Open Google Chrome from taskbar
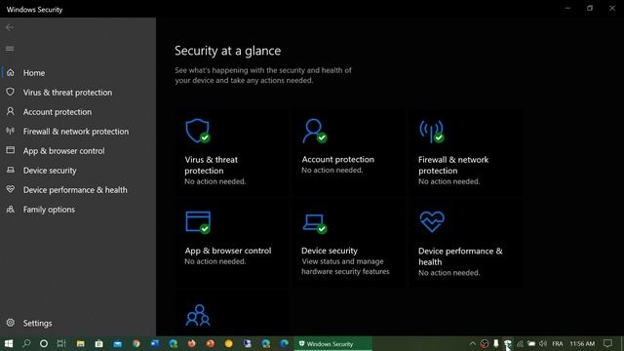This screenshot has width=624, height=351. tap(136, 343)
